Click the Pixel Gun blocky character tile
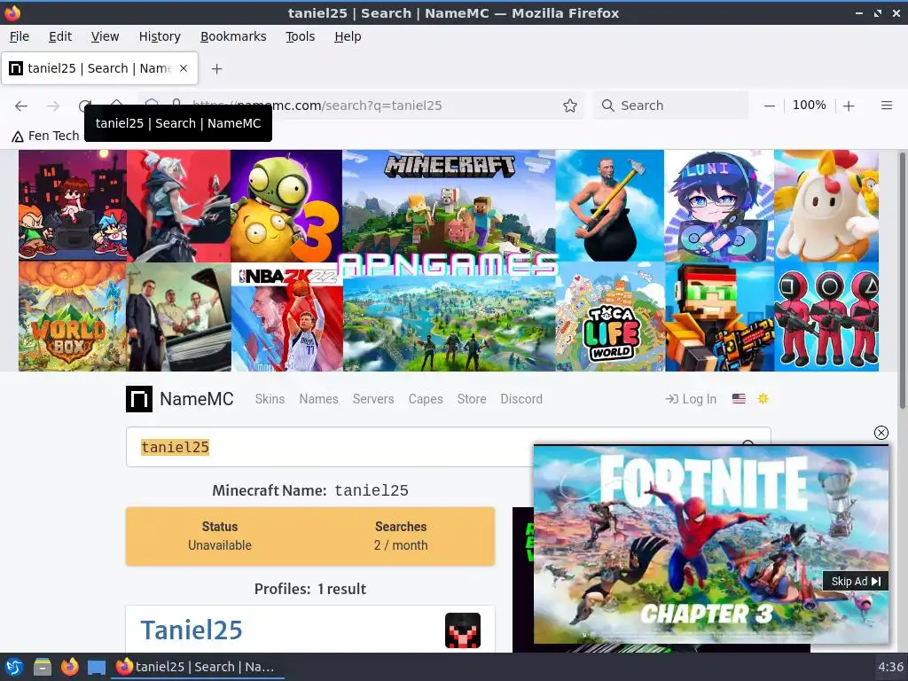Screen dimensions: 908x681 click(x=720, y=317)
